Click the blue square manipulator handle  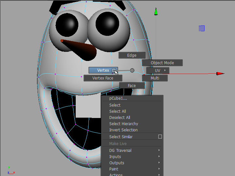202,28
